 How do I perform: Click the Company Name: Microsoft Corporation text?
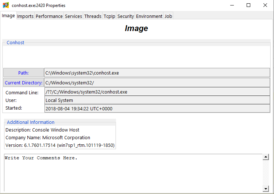click(x=48, y=137)
